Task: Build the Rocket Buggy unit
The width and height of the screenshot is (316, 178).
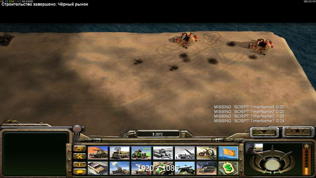Action: pos(141,168)
